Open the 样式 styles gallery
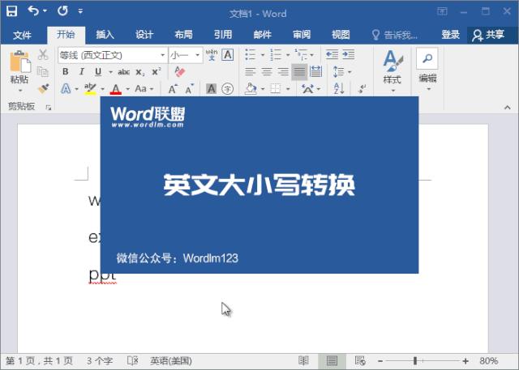 click(392, 71)
